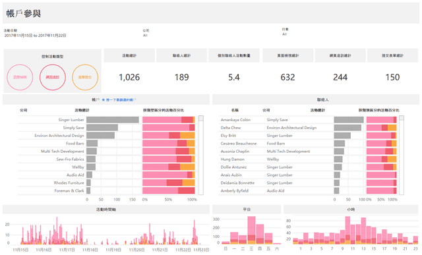
Task: Click the hour 10 bar in hourly chart
Action: coord(347,230)
